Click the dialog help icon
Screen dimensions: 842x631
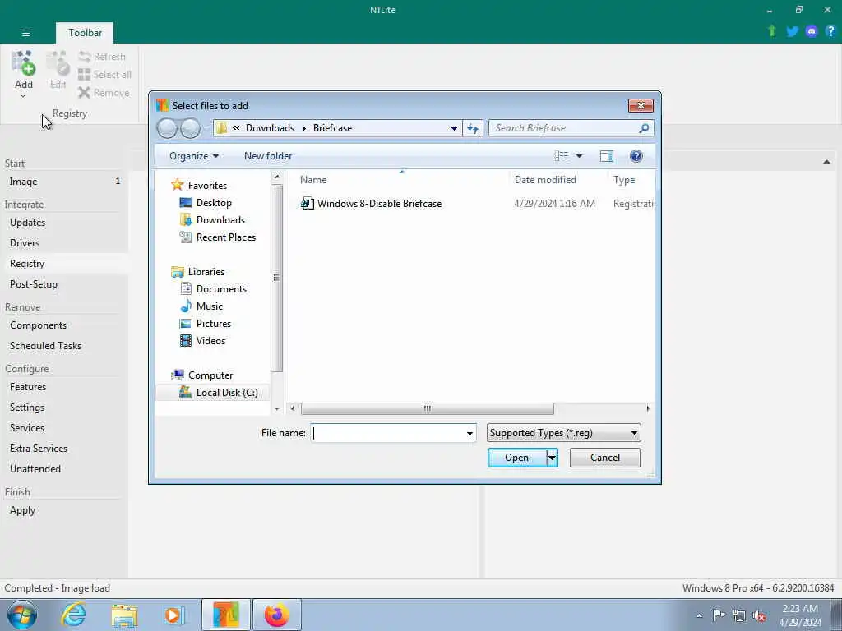[636, 155]
